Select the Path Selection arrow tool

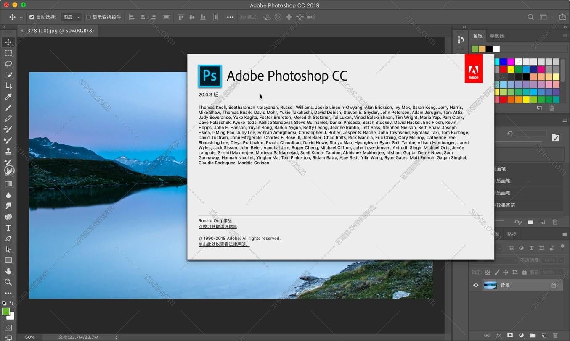pyautogui.click(x=8, y=249)
